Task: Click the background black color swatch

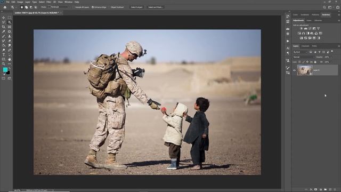Action: (8, 73)
